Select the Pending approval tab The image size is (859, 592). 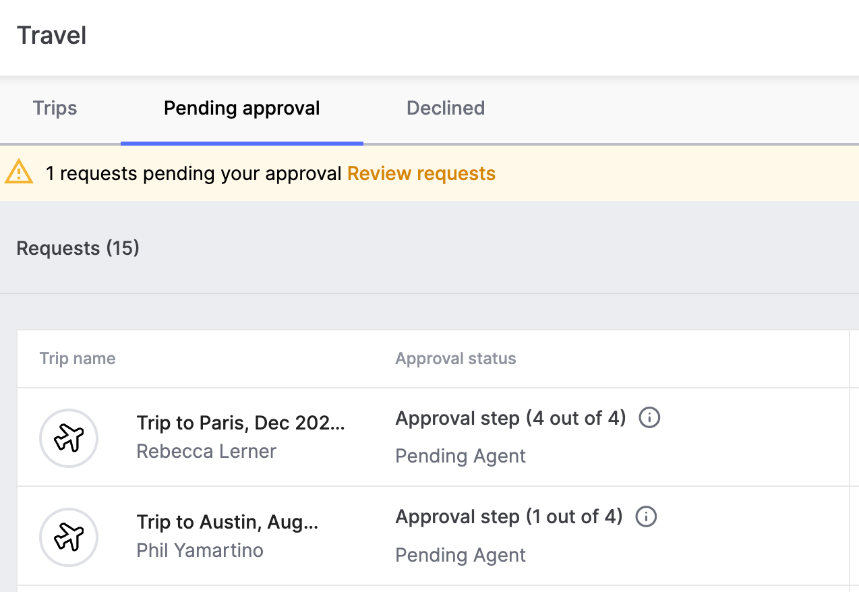click(241, 109)
